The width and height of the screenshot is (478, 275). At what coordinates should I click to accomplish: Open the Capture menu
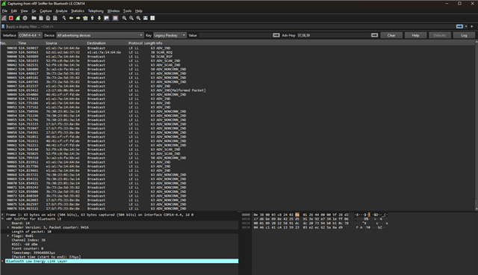pos(46,11)
